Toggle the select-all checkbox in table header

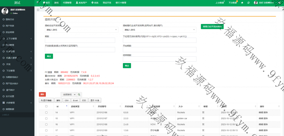click(46, 106)
